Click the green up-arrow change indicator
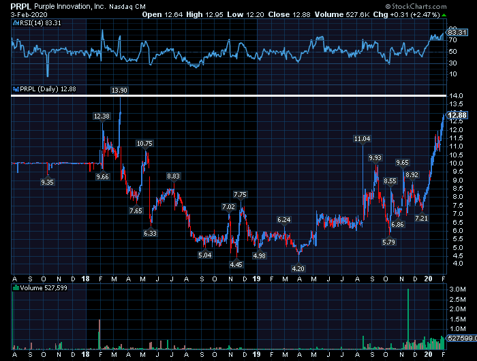Image resolution: width=477 pixels, height=361 pixels. click(x=444, y=15)
